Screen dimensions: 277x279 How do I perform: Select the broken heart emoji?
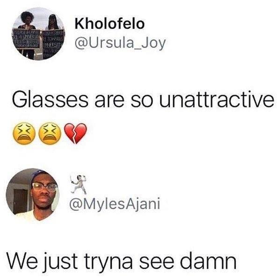pyautogui.click(x=75, y=133)
